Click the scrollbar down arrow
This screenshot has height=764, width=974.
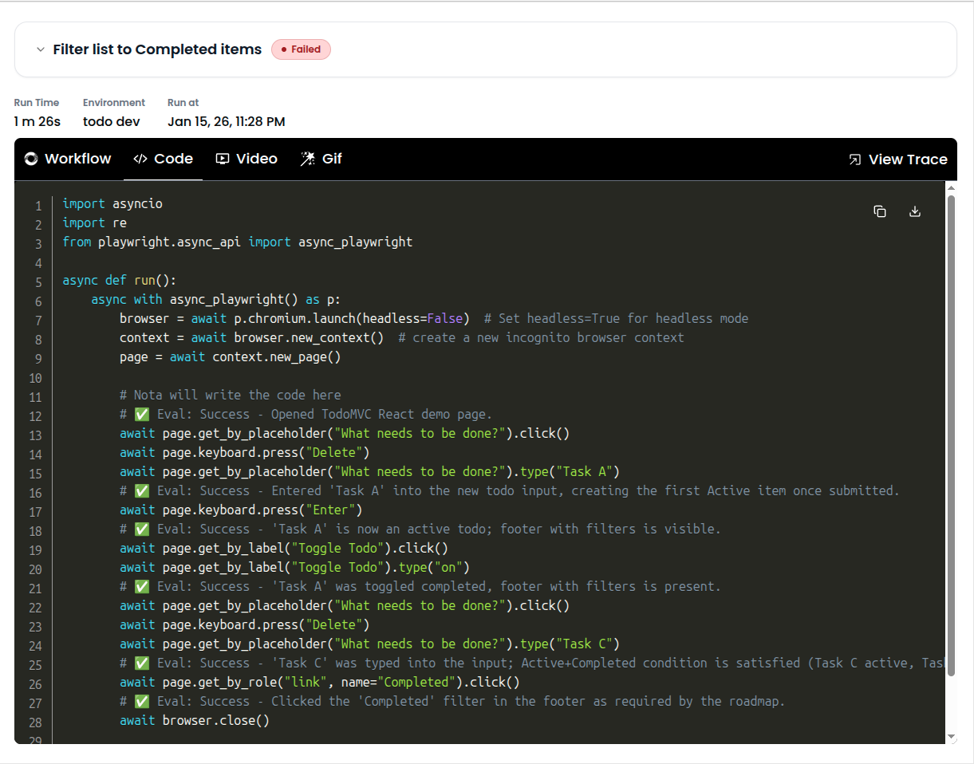click(x=951, y=737)
